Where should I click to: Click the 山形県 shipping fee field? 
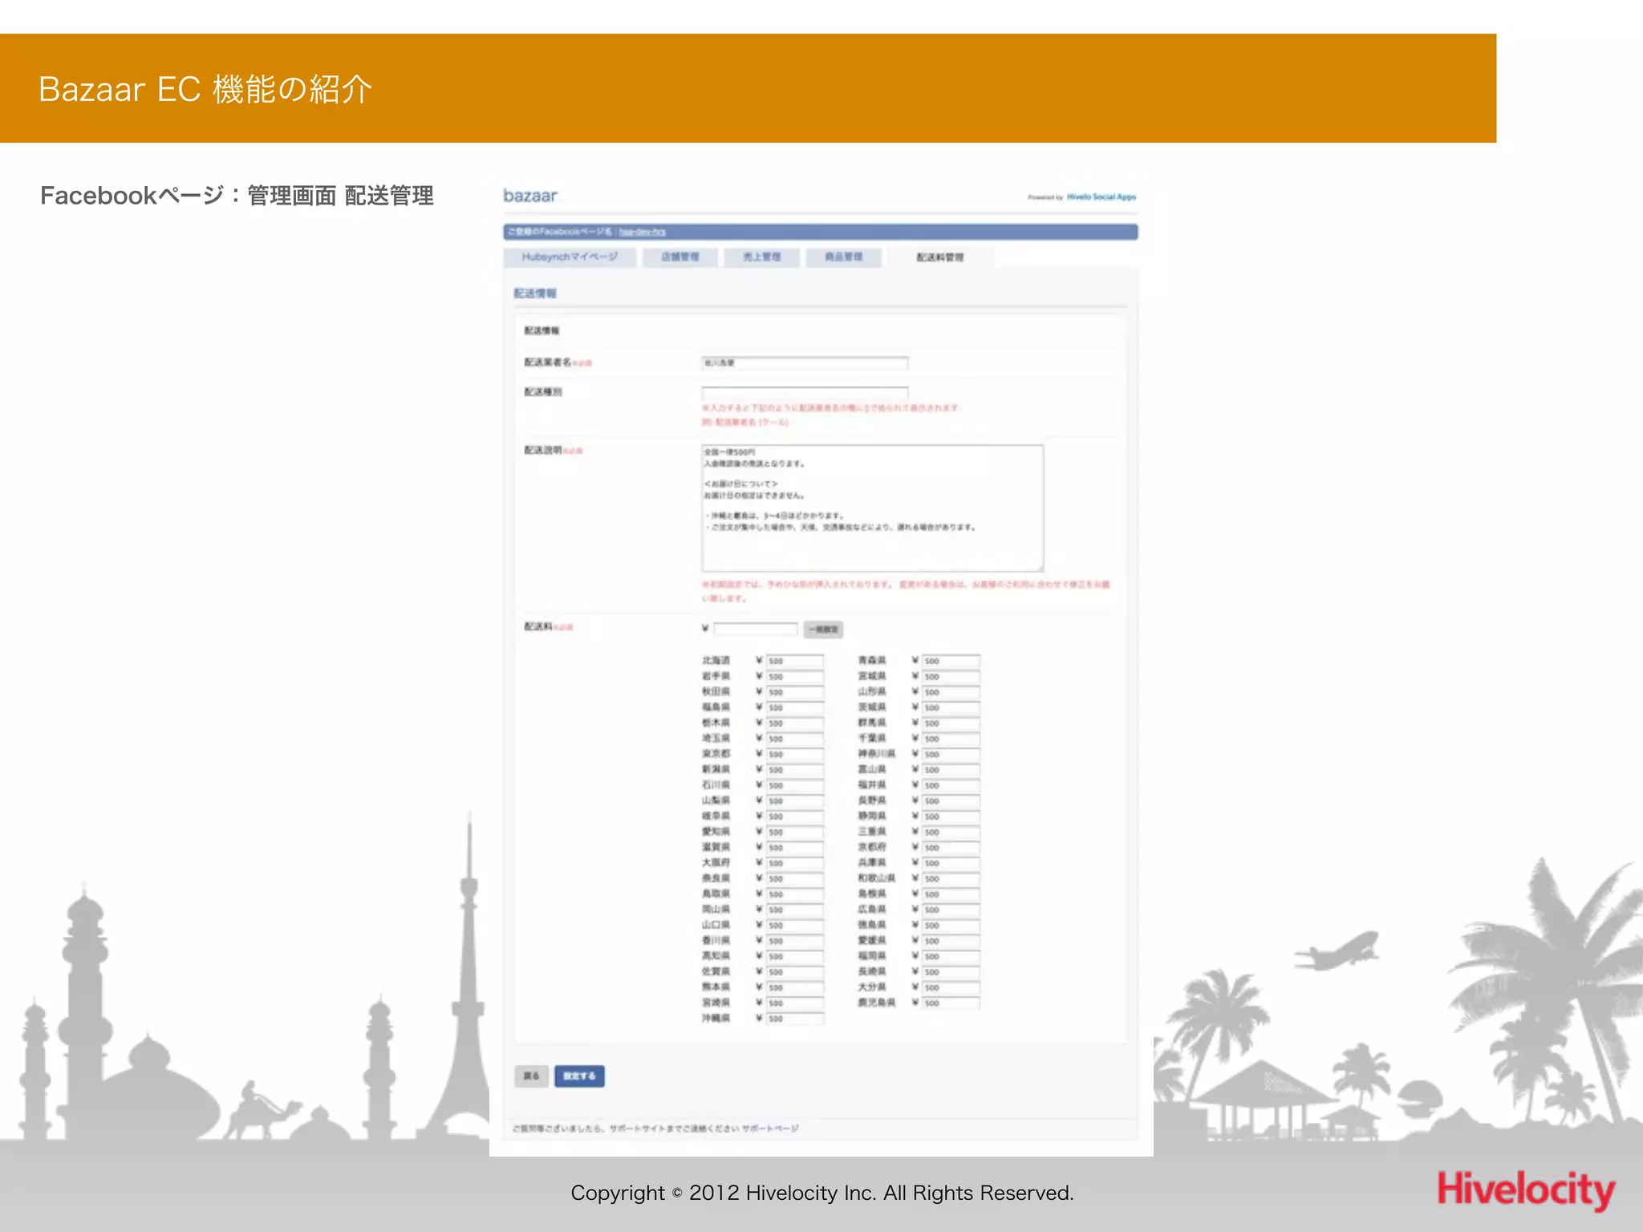tap(950, 691)
